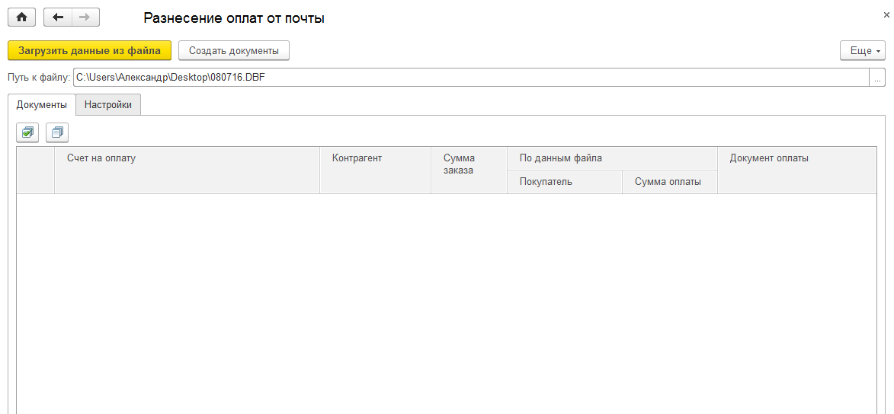
Task: Click the Создать документы button
Action: pos(234,50)
